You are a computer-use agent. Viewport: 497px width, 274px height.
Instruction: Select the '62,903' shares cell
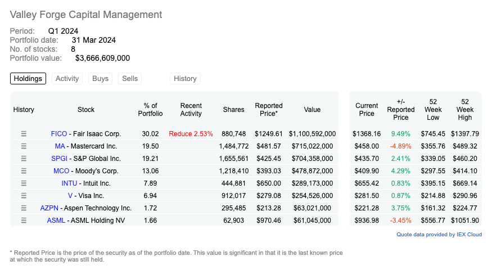point(234,221)
